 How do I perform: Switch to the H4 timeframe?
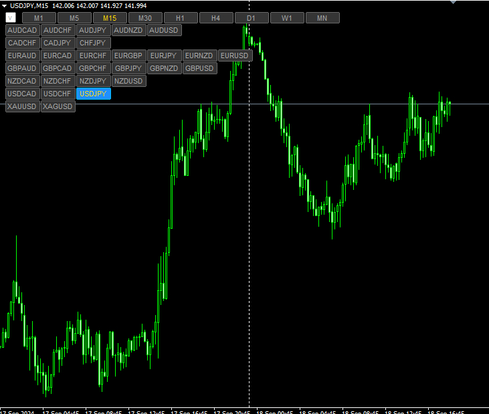[216, 18]
